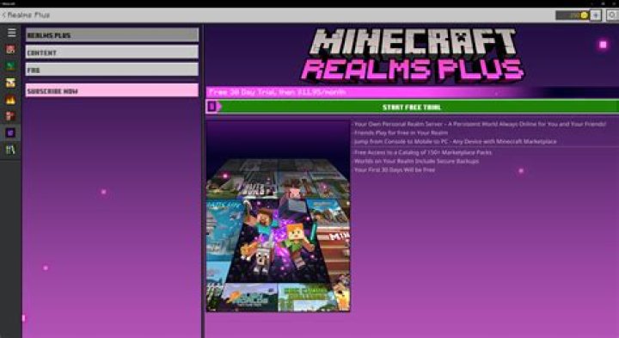The height and width of the screenshot is (338, 619).
Task: Click the green Start Free Trial button
Action: click(412, 107)
